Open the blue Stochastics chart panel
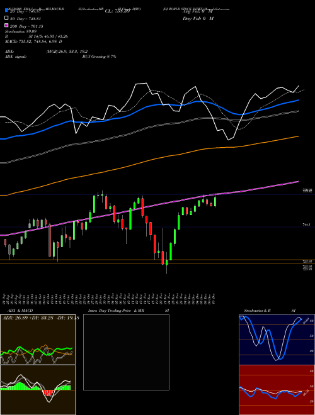This screenshot has width=315, height=415. coord(277,340)
